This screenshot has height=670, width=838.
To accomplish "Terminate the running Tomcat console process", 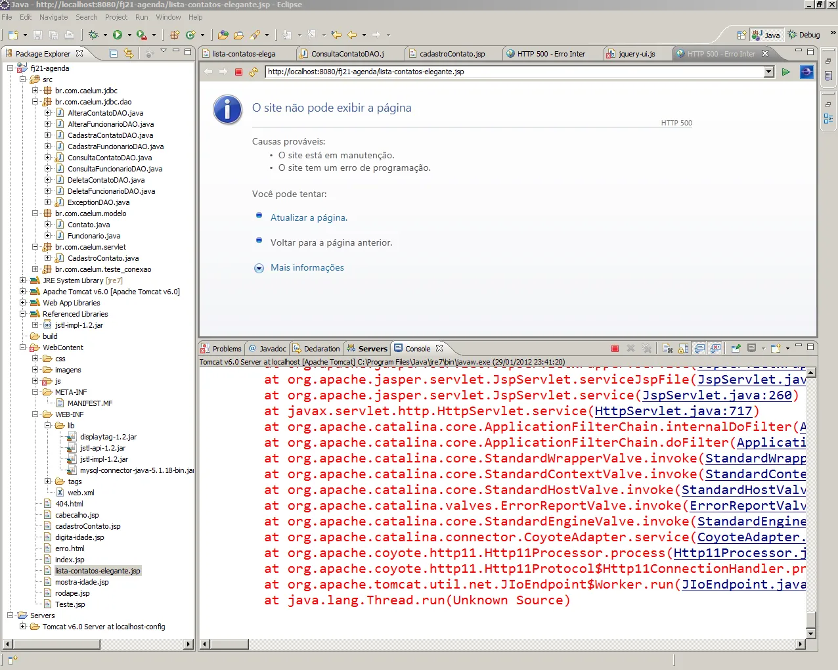I will (x=615, y=349).
